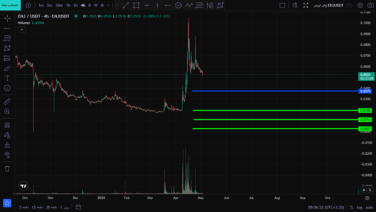
Task: Select the Text annotation tool
Action: pyautogui.click(x=7, y=78)
